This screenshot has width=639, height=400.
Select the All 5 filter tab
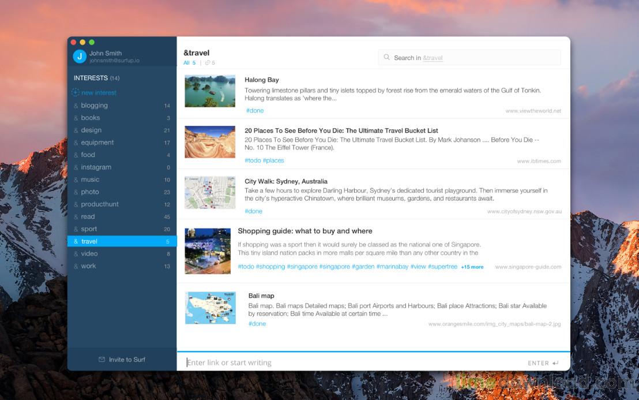[190, 63]
